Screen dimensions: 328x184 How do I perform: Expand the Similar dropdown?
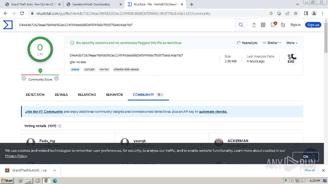coord(272,43)
